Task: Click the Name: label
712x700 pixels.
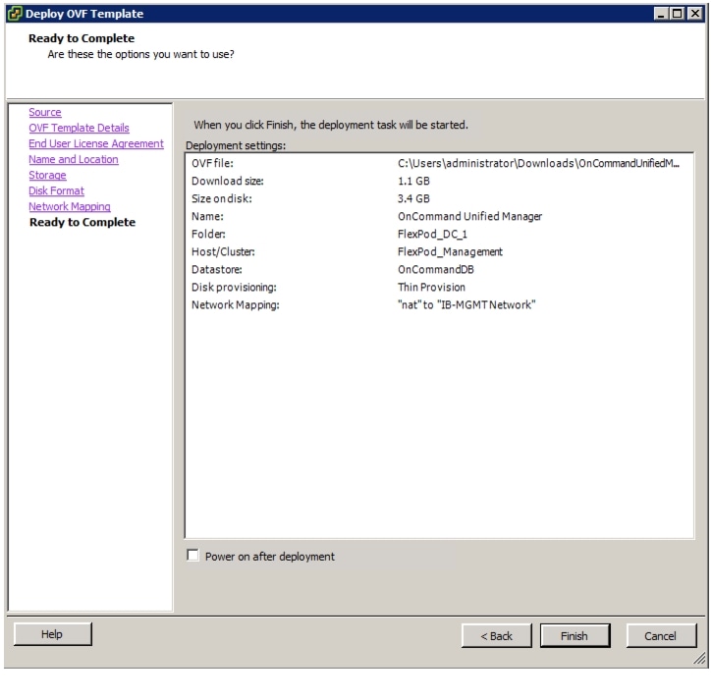Action: pos(207,217)
